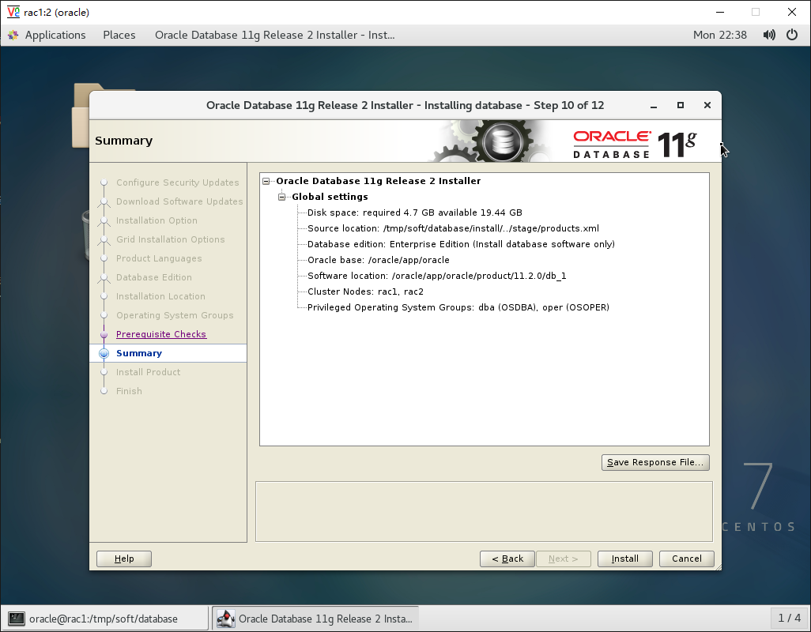Select the Privileged Operating System Groups row

tap(458, 307)
